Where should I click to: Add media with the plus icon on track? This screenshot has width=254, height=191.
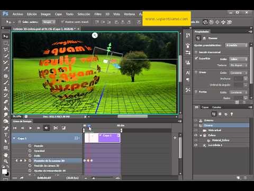tap(175, 138)
